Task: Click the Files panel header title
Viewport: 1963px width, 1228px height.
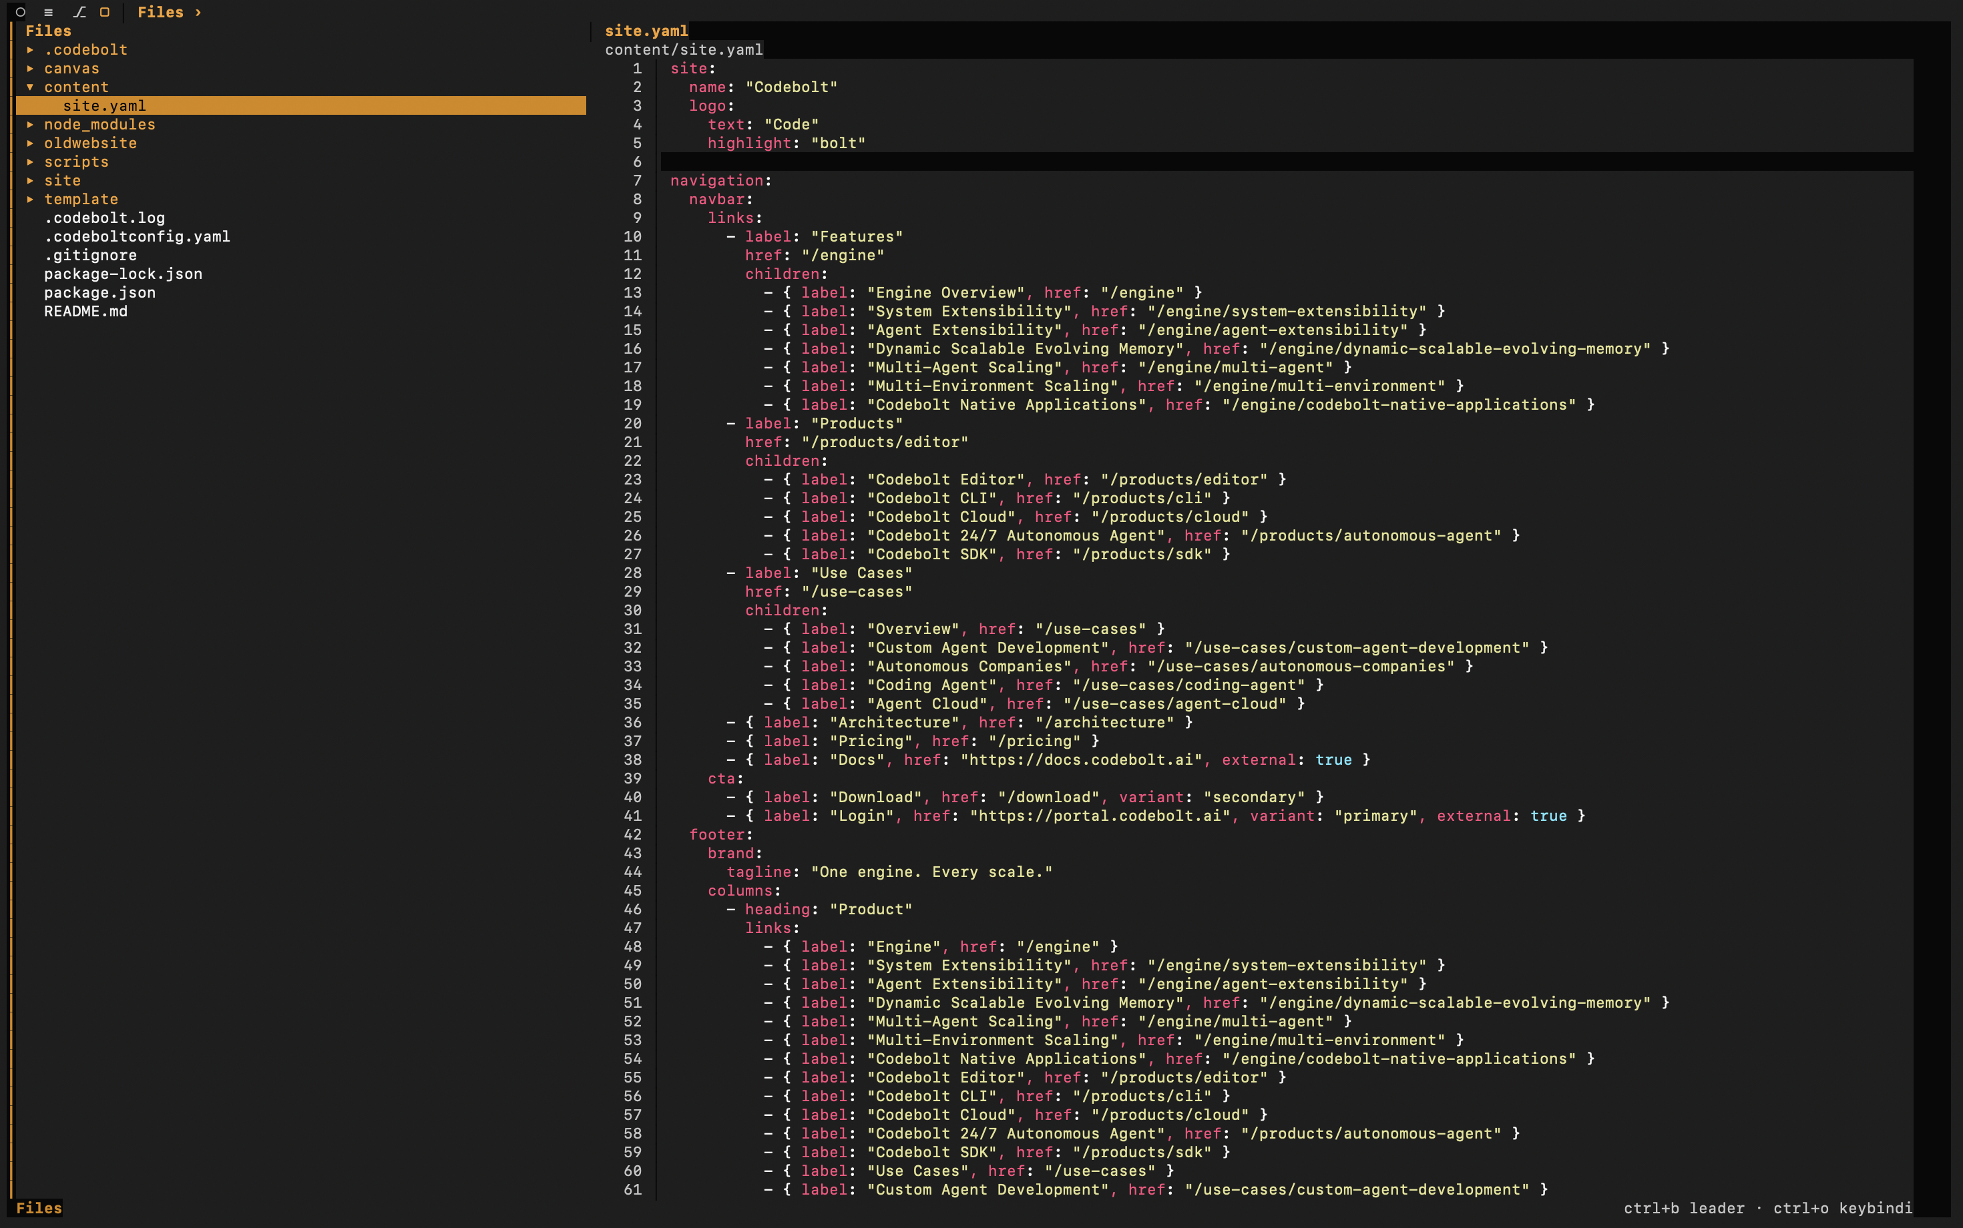Action: (x=48, y=31)
